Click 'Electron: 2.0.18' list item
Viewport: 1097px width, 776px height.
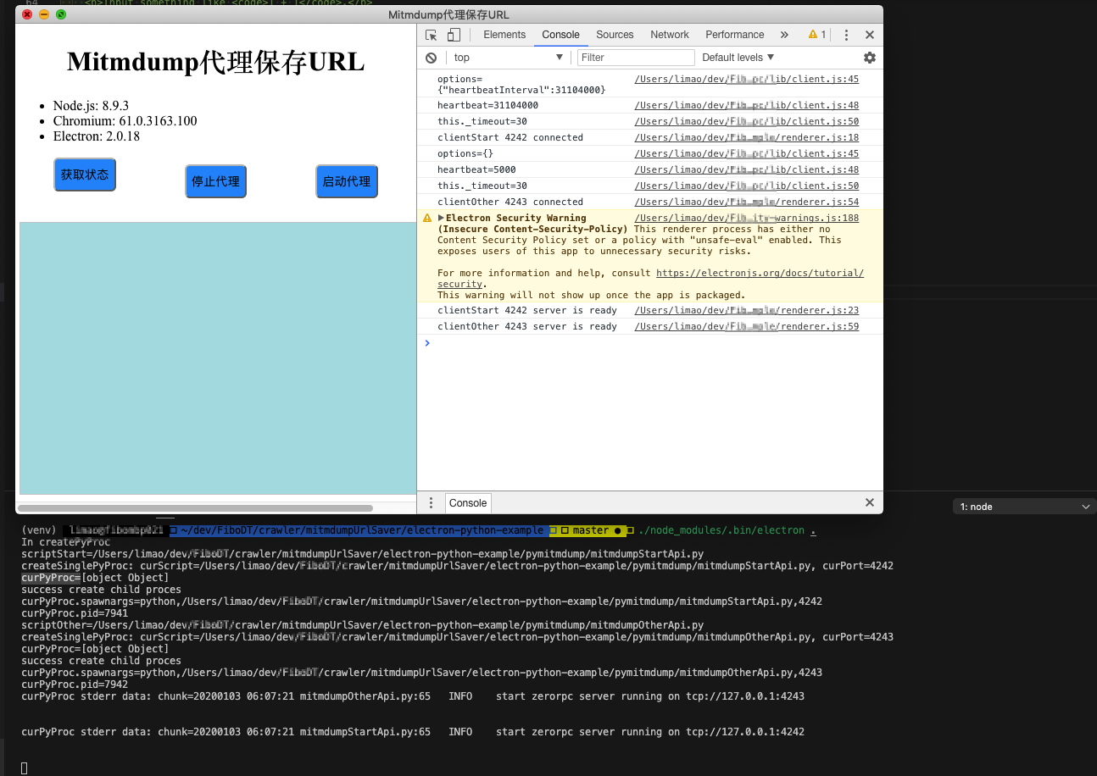97,136
